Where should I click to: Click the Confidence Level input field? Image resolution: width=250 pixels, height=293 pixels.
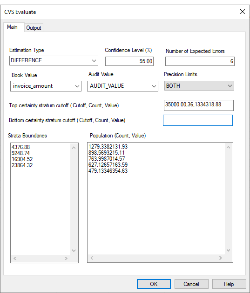pyautogui.click(x=129, y=61)
